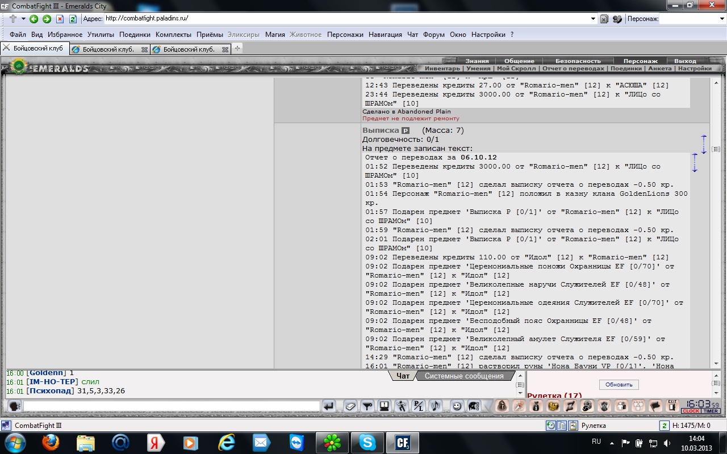Open the Приёмы menu
Image resolution: width=727 pixels, height=454 pixels.
pyautogui.click(x=210, y=35)
